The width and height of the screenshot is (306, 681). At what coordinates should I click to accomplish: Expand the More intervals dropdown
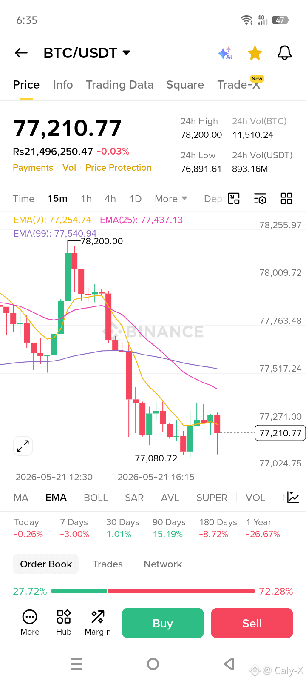point(171,199)
